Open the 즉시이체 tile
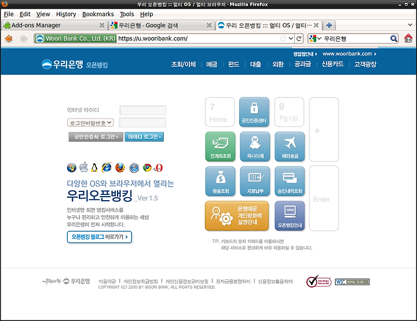Screen dimensions: 417x321 pyautogui.click(x=255, y=146)
